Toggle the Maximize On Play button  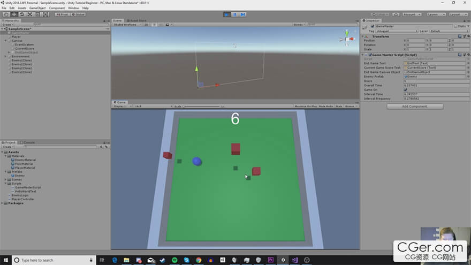[306, 107]
